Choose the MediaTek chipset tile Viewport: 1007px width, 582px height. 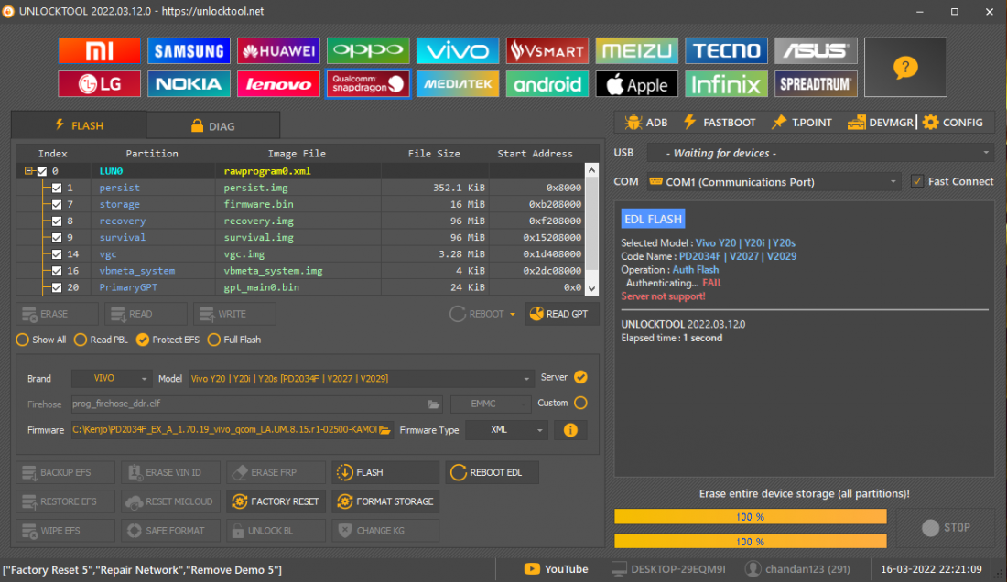point(457,84)
